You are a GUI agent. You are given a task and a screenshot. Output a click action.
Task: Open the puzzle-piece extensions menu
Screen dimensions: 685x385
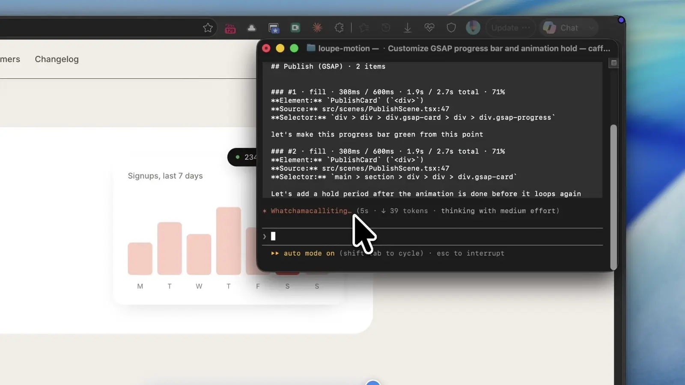(x=339, y=28)
